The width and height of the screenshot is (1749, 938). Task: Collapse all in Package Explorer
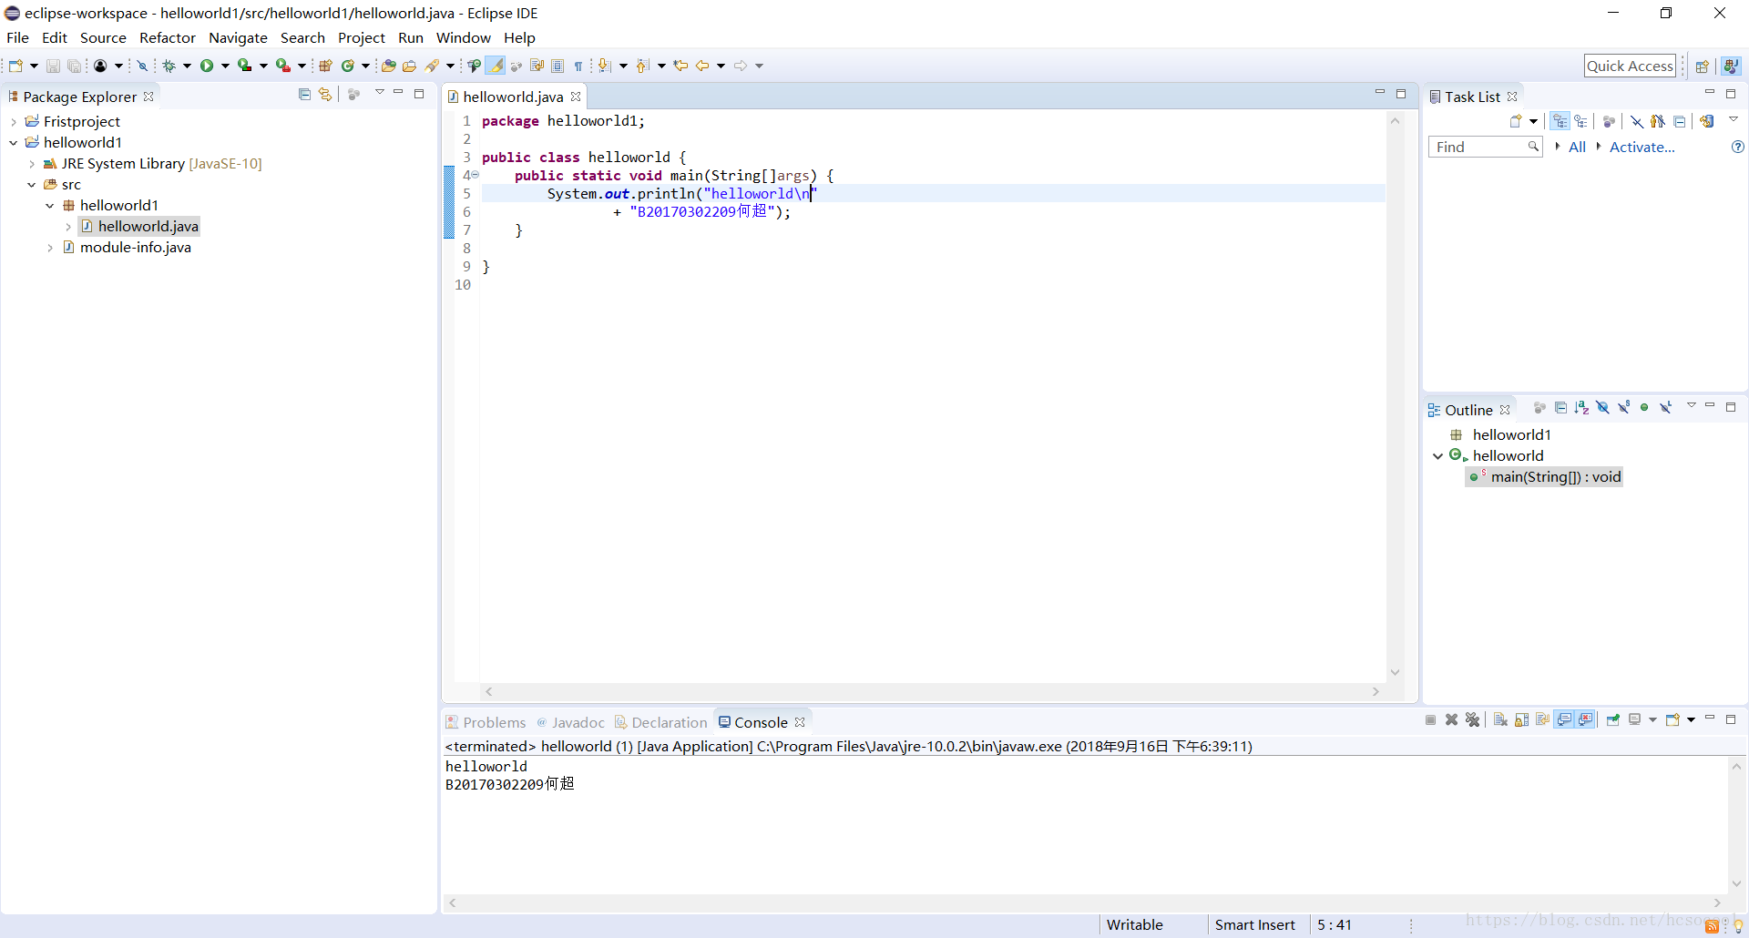click(x=305, y=94)
